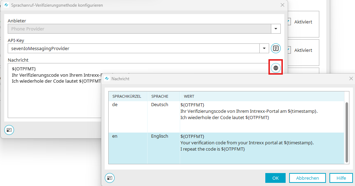The height and width of the screenshot is (186, 355).
Task: Click the SPRACHKÜRZEL column header
Action: point(127,96)
